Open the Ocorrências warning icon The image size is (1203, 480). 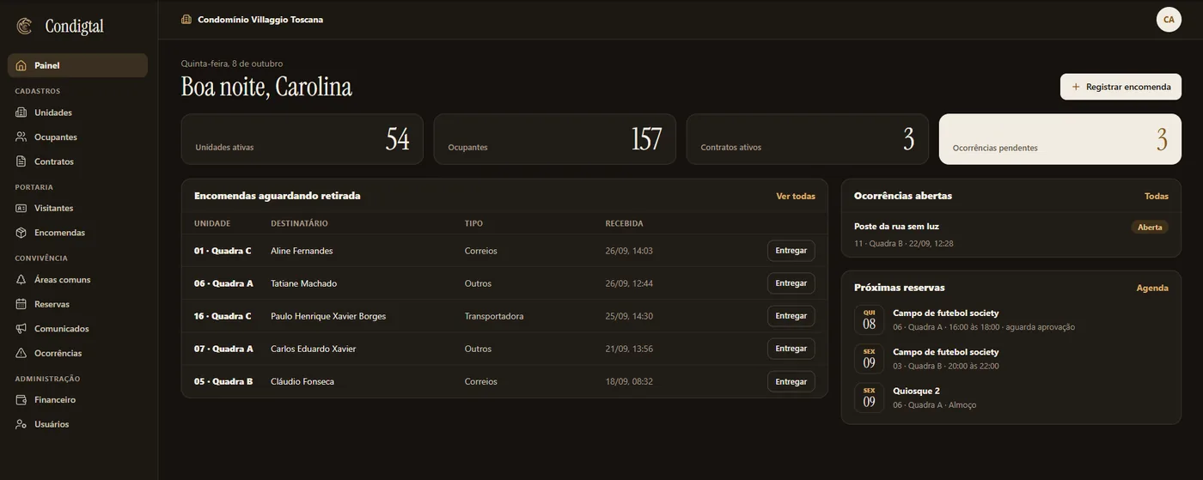point(21,353)
